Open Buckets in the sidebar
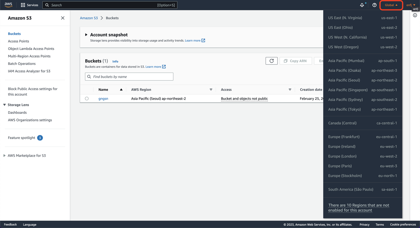The height and width of the screenshot is (228, 420). [x=14, y=34]
